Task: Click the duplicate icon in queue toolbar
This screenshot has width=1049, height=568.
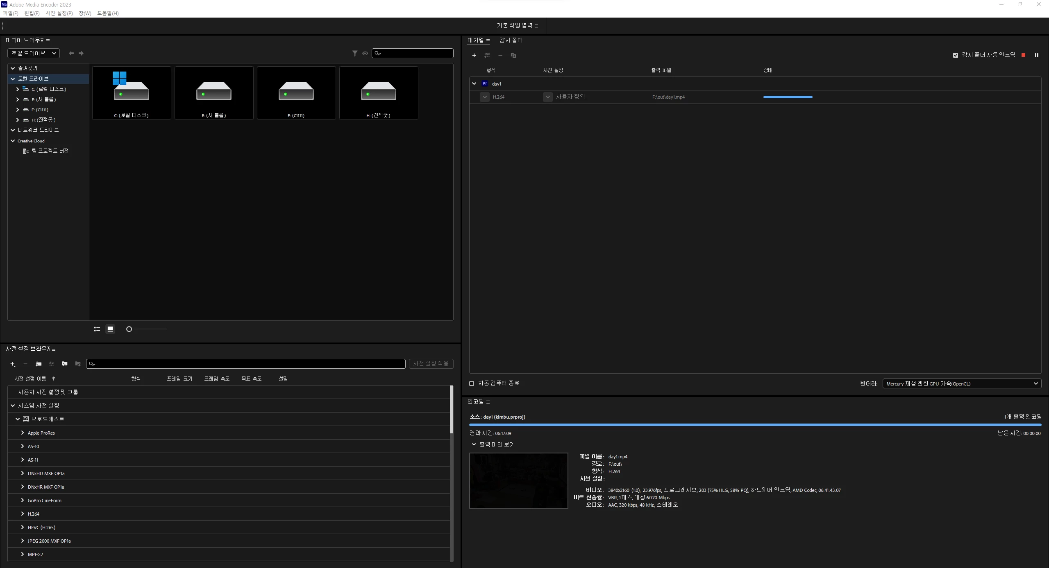Action: (x=513, y=55)
